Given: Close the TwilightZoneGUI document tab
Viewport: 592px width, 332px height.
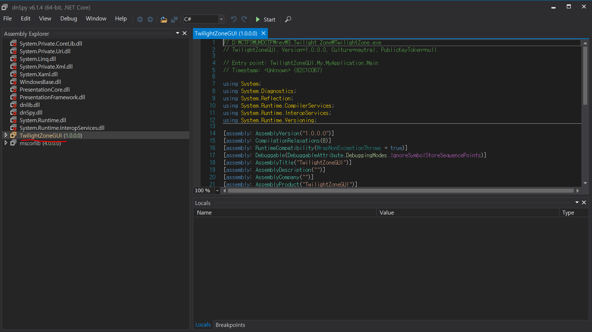Looking at the screenshot, I should click(x=263, y=33).
